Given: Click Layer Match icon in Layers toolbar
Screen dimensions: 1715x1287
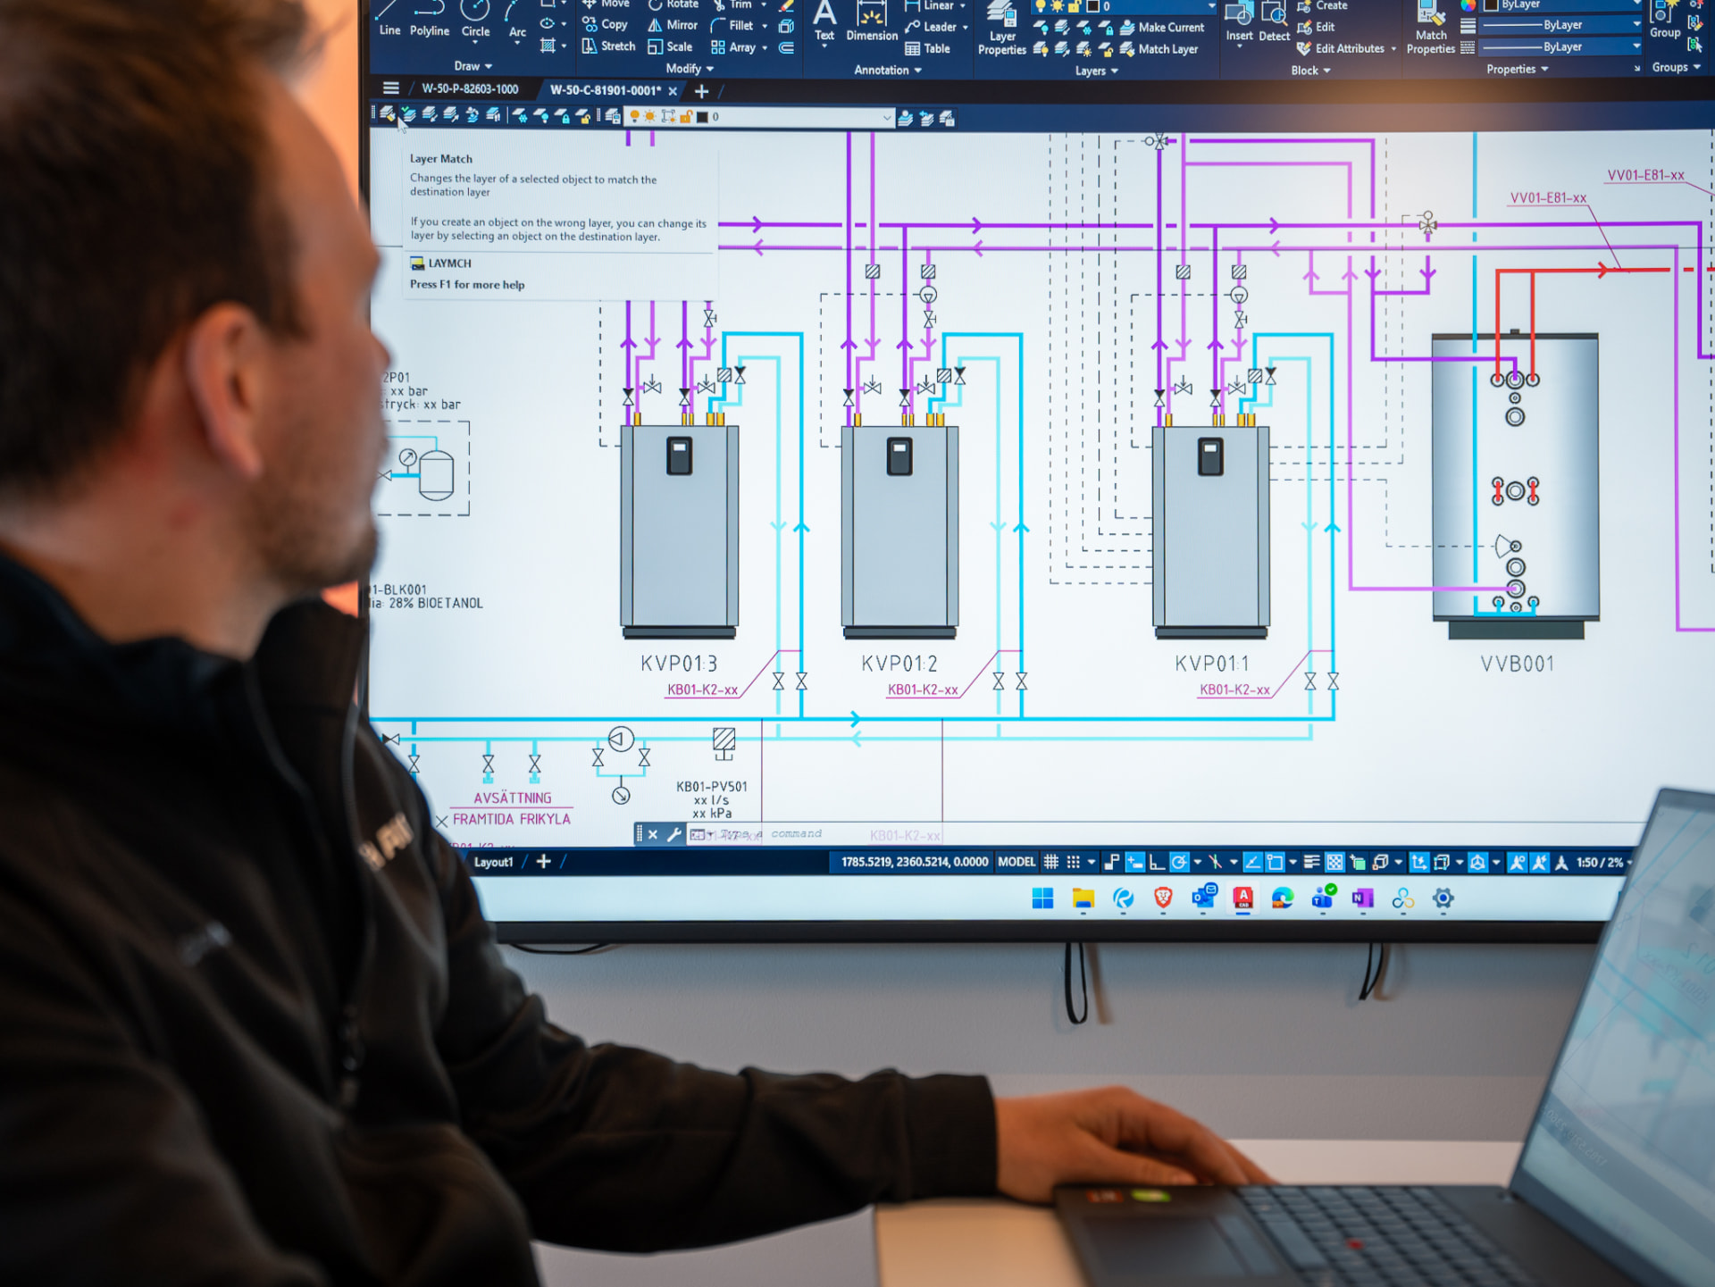Looking at the screenshot, I should pyautogui.click(x=388, y=115).
